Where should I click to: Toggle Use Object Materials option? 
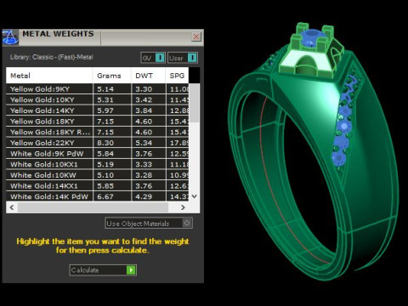tap(149, 224)
